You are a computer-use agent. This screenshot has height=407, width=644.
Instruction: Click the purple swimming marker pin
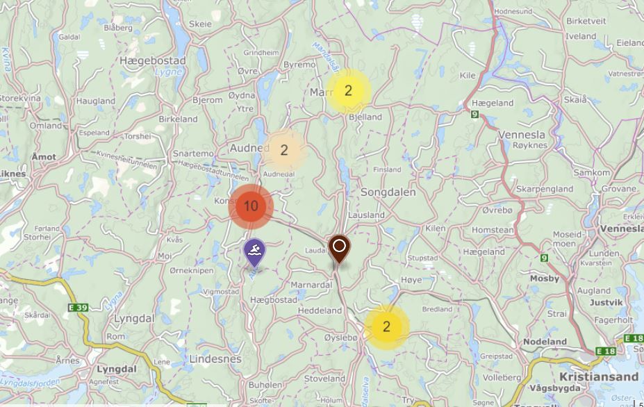[x=255, y=253]
